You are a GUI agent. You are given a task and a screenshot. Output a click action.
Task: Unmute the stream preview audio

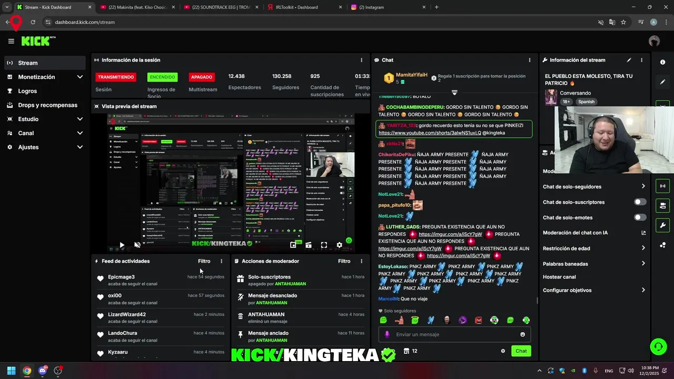coord(137,245)
